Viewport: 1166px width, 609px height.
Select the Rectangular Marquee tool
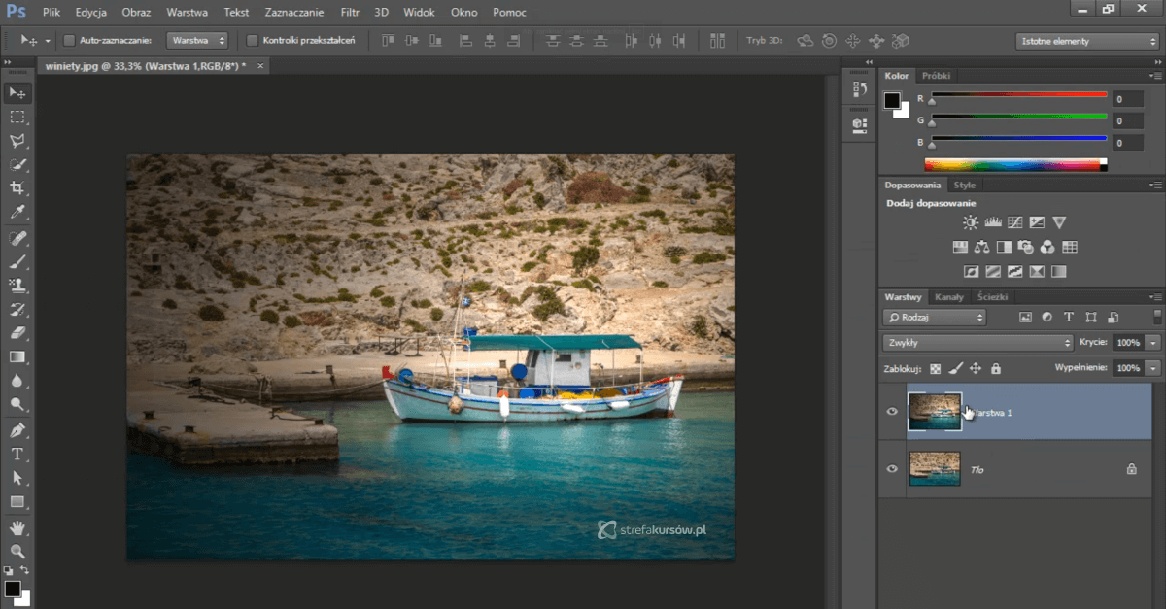(x=17, y=117)
